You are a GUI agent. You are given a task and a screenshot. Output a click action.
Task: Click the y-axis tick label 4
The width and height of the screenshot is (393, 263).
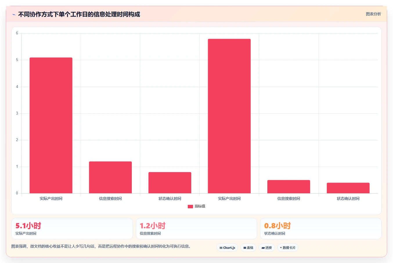tap(17, 87)
